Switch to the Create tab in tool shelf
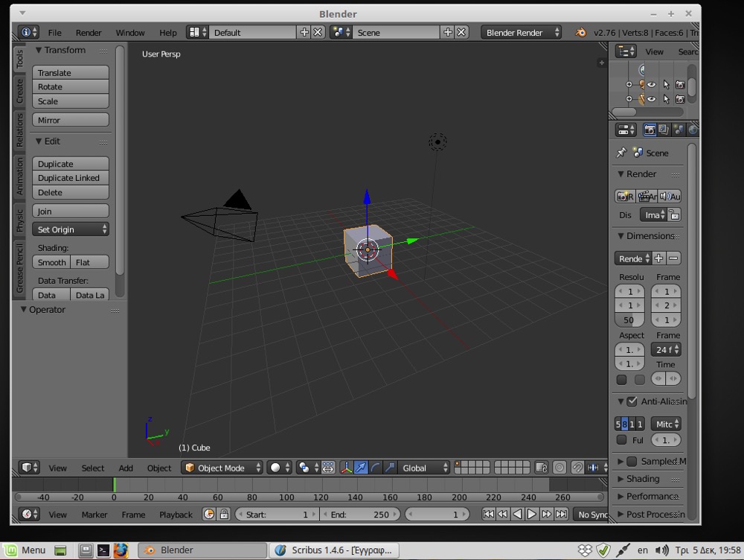Screen dimensions: 744x560 click(x=20, y=92)
